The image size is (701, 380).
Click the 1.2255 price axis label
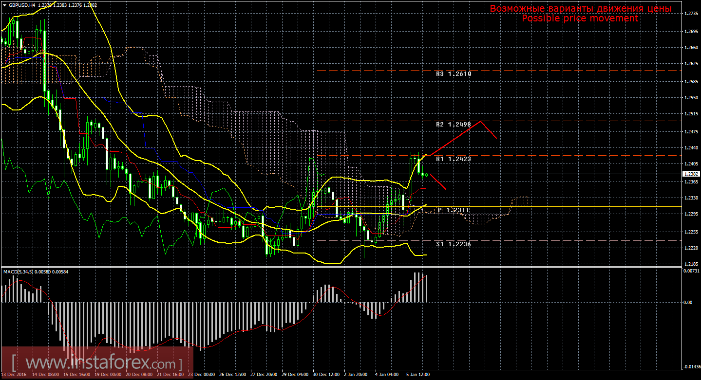click(x=691, y=232)
